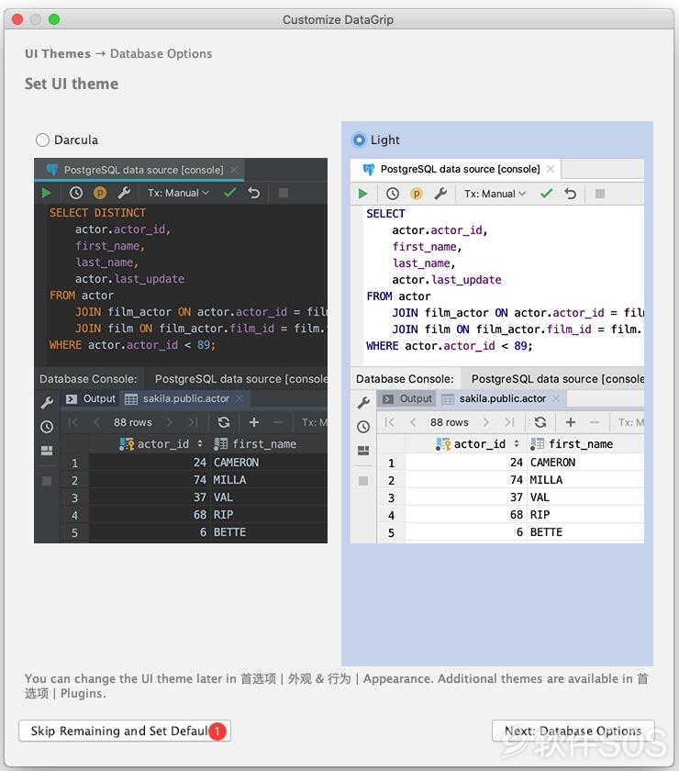Click stop square icon in Darcula toolbar
This screenshot has height=771, width=679.
(x=284, y=193)
